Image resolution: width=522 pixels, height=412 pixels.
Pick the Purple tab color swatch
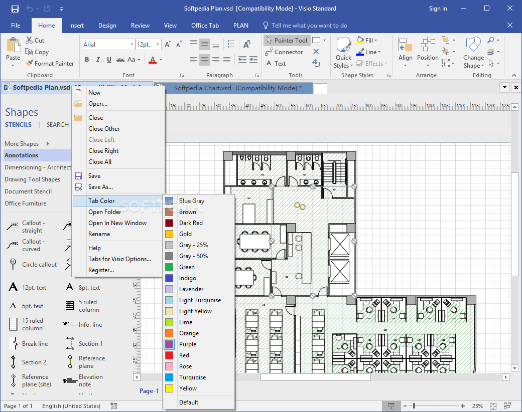pos(170,344)
